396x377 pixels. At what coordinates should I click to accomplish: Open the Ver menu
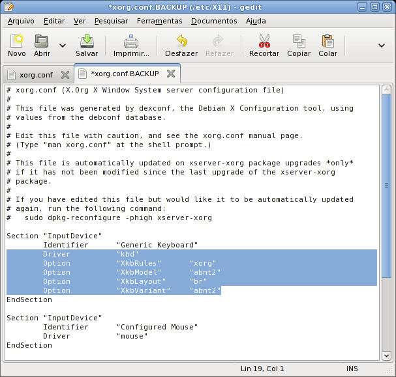coord(80,21)
